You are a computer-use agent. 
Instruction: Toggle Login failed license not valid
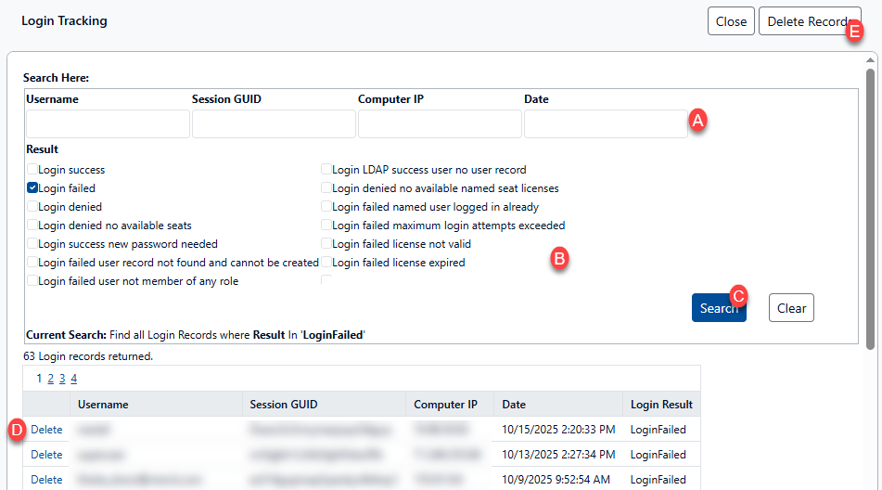tap(326, 244)
